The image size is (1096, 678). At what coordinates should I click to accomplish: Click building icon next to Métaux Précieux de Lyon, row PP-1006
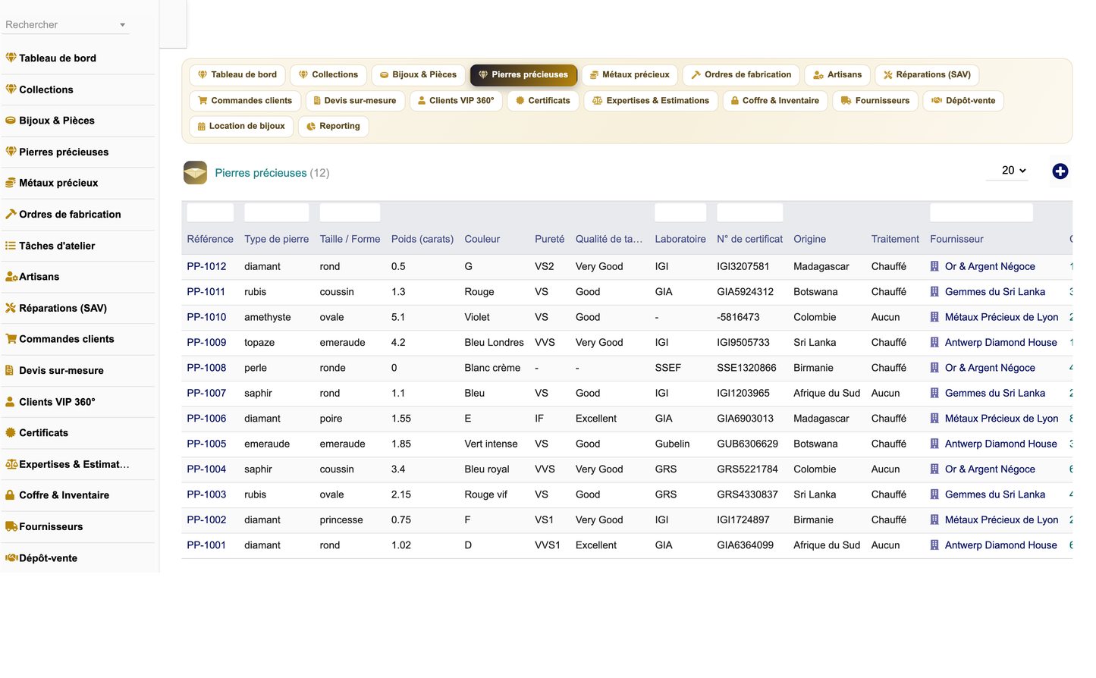pyautogui.click(x=934, y=418)
